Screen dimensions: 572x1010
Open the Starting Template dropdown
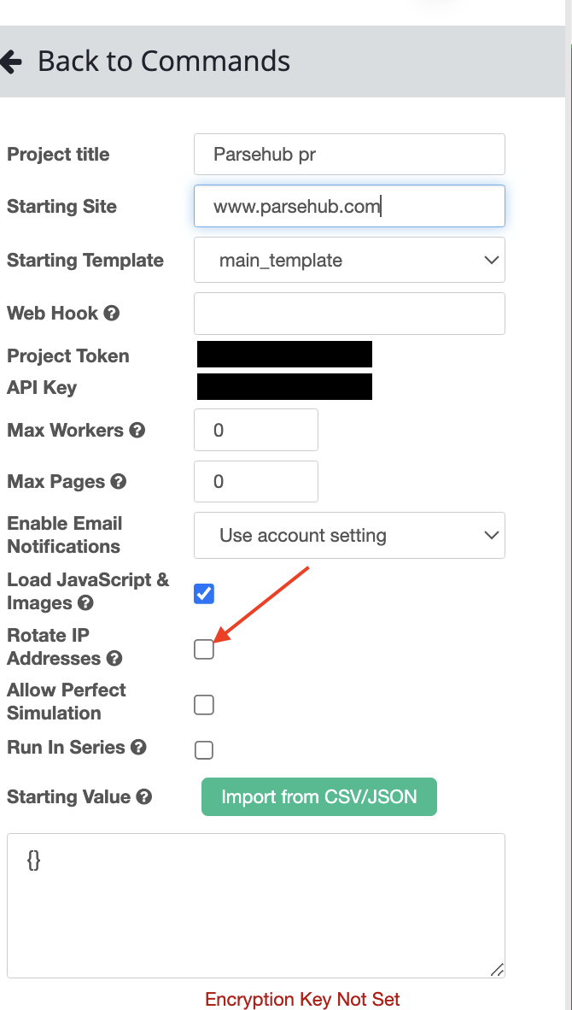pyautogui.click(x=349, y=261)
